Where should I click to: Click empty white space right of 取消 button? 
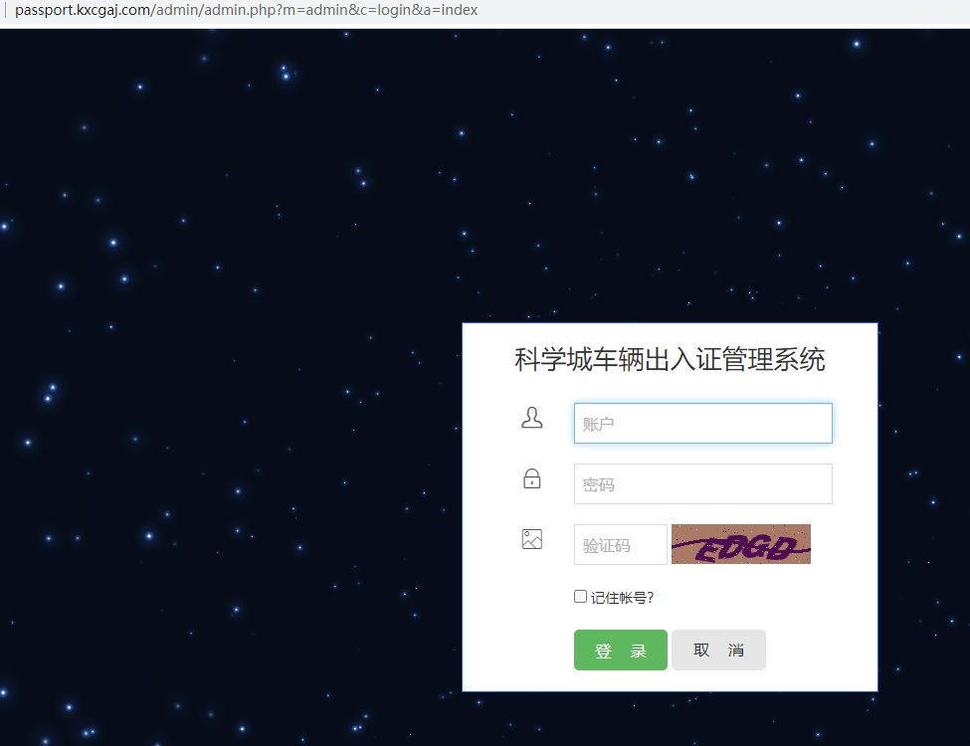point(820,651)
